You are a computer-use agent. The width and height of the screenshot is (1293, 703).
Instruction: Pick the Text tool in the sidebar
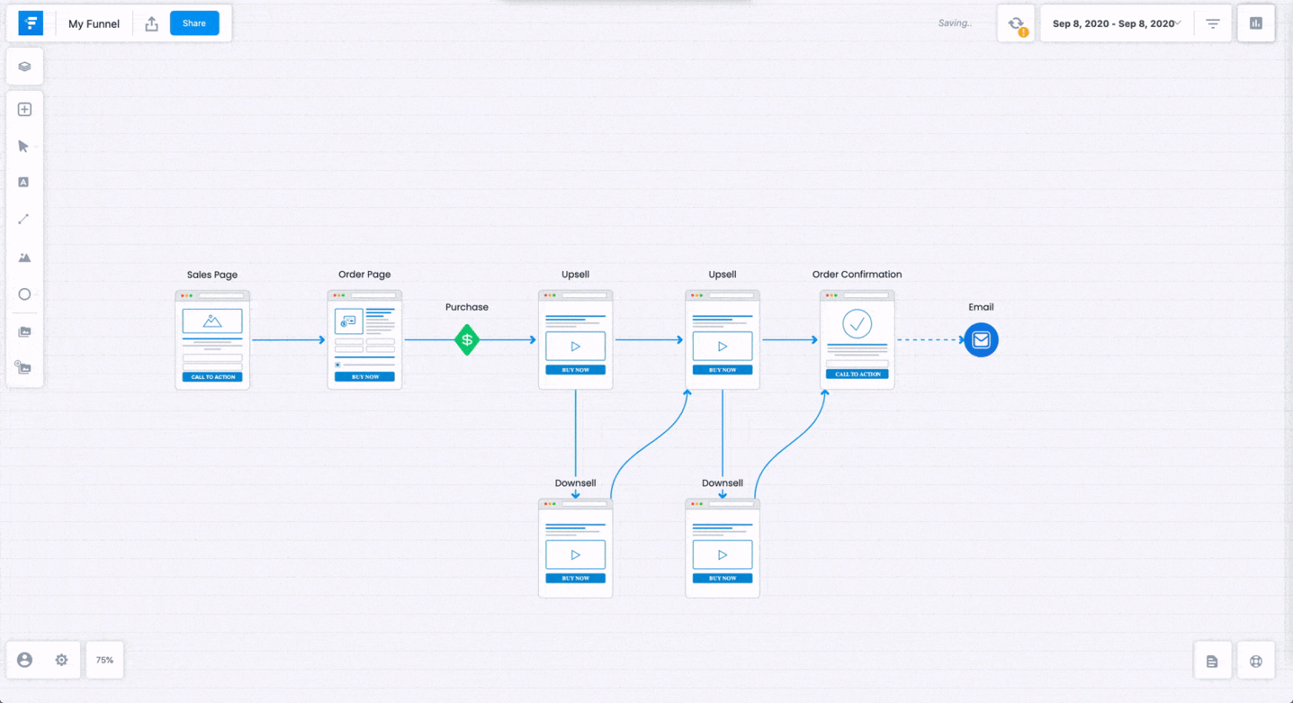point(24,182)
